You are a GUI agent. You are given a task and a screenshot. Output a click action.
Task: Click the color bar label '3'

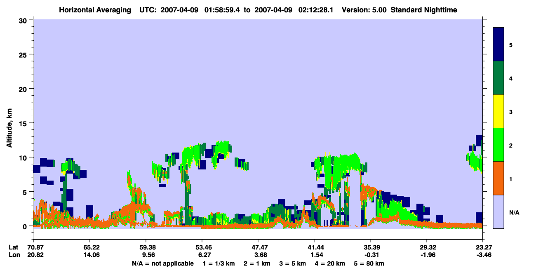[x=511, y=112]
